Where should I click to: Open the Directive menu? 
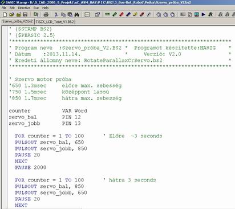(24, 8)
